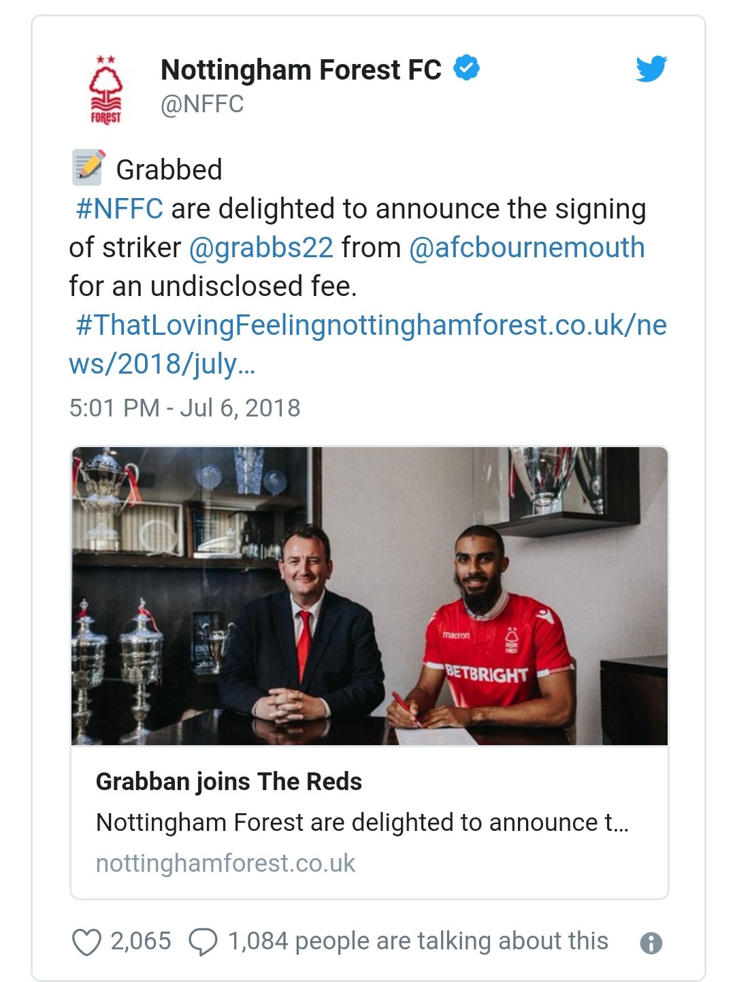Open the signing photo in the card
The image size is (735, 982).
[370, 596]
